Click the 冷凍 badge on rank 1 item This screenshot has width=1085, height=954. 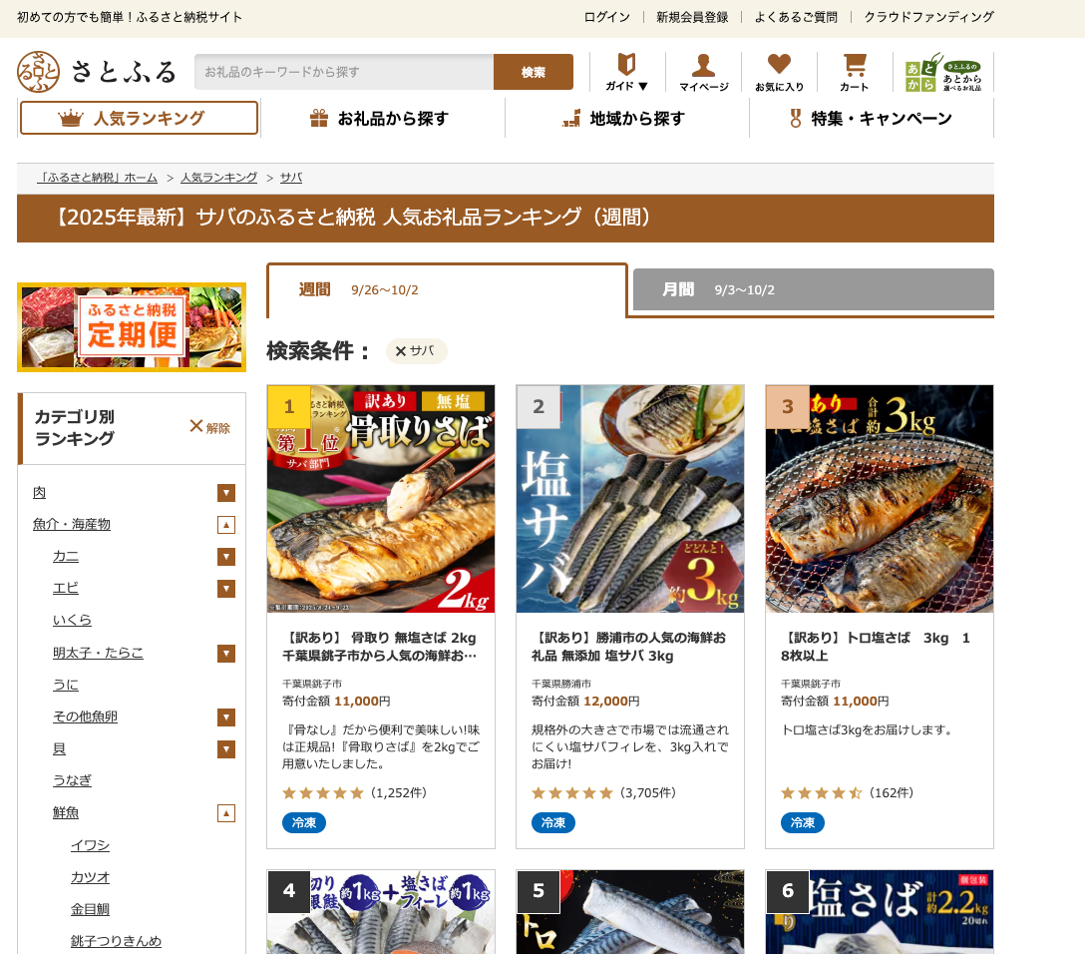pyautogui.click(x=304, y=822)
